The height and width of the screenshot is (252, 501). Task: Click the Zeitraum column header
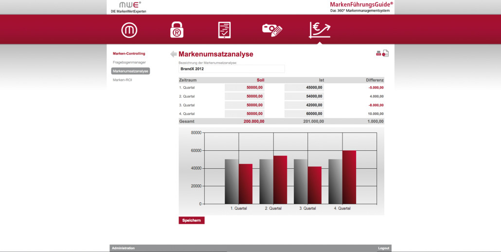click(188, 80)
